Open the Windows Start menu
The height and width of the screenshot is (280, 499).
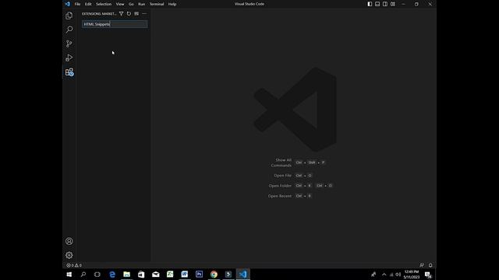pyautogui.click(x=69, y=275)
